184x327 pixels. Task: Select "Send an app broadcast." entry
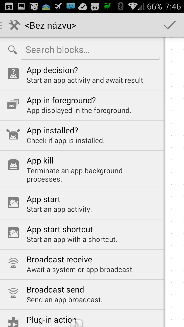(65, 300)
